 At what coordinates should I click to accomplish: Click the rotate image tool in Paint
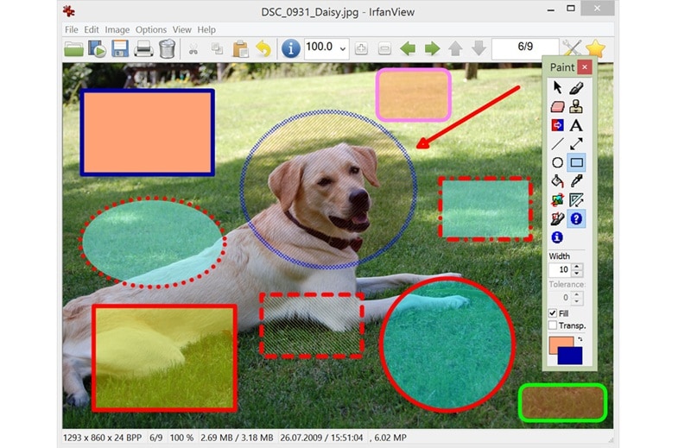[x=557, y=200]
